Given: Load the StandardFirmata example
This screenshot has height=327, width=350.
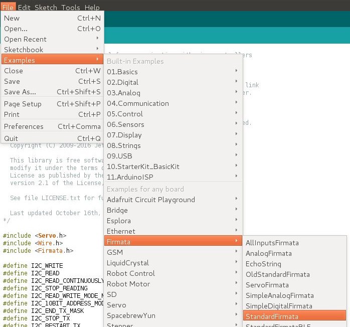Looking at the screenshot, I should 295,315.
